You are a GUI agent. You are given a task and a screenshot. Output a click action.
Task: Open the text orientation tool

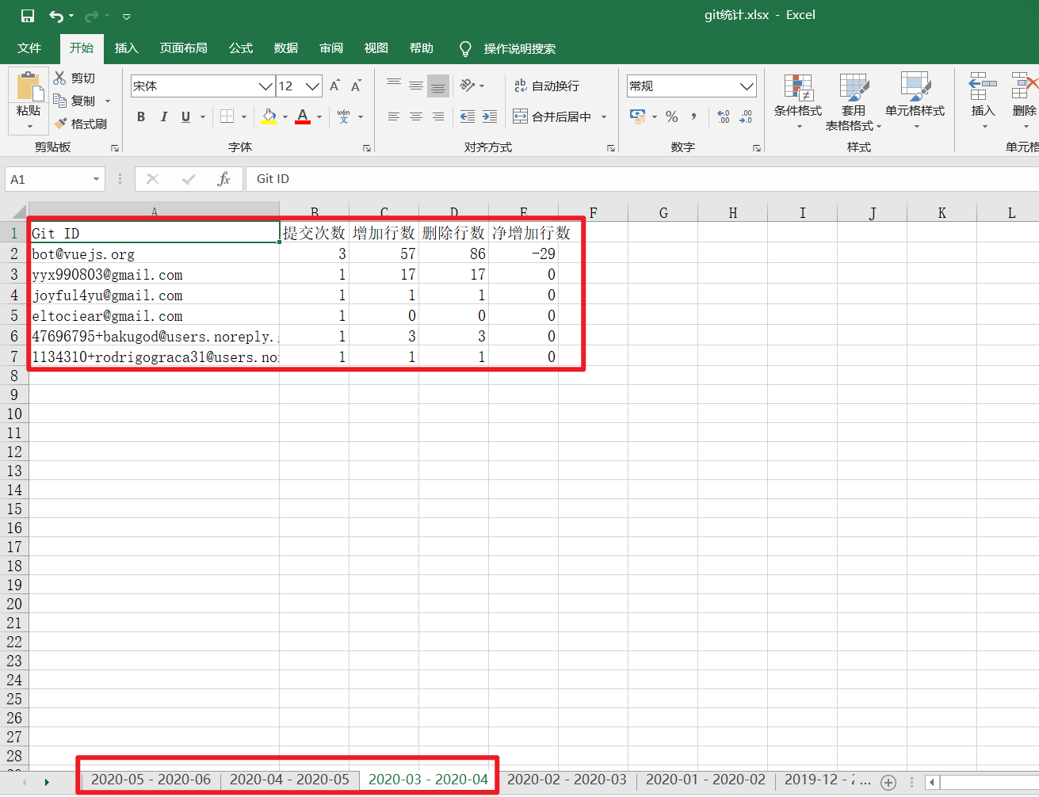(468, 86)
